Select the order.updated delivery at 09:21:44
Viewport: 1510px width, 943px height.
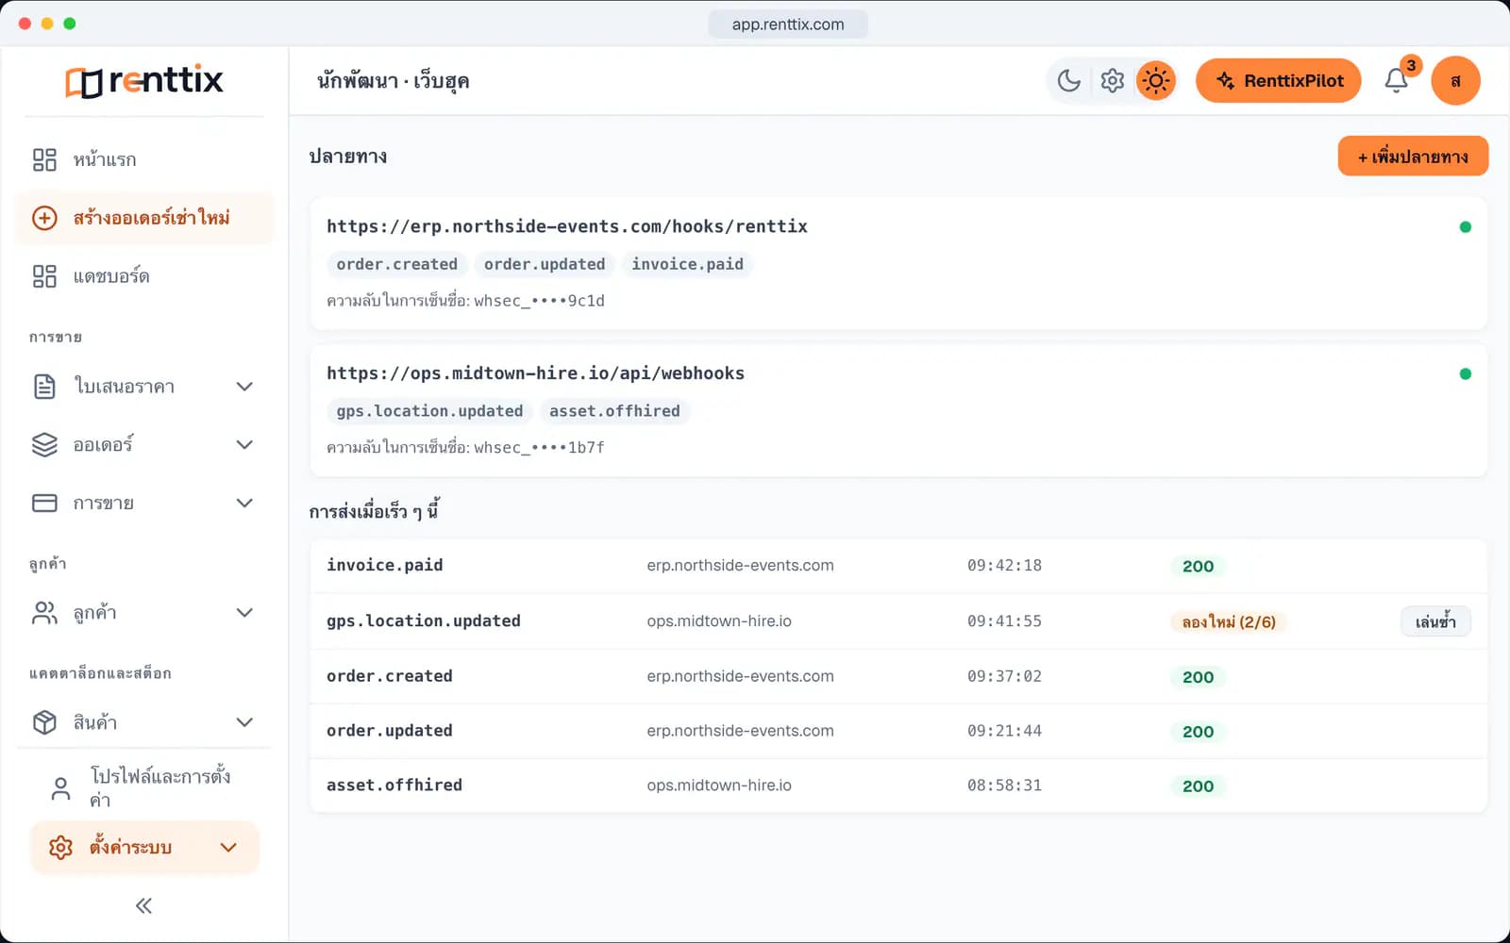click(x=898, y=731)
